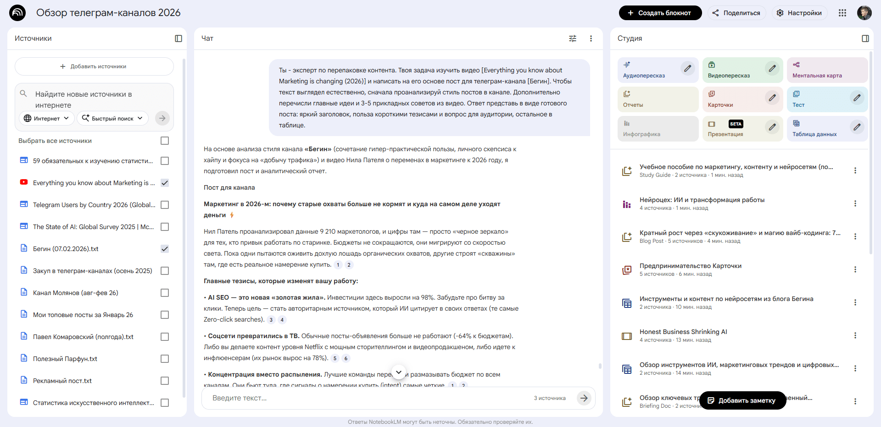Screen dimensions: 881x427
Task: Click the send message arrow button
Action: (x=584, y=398)
